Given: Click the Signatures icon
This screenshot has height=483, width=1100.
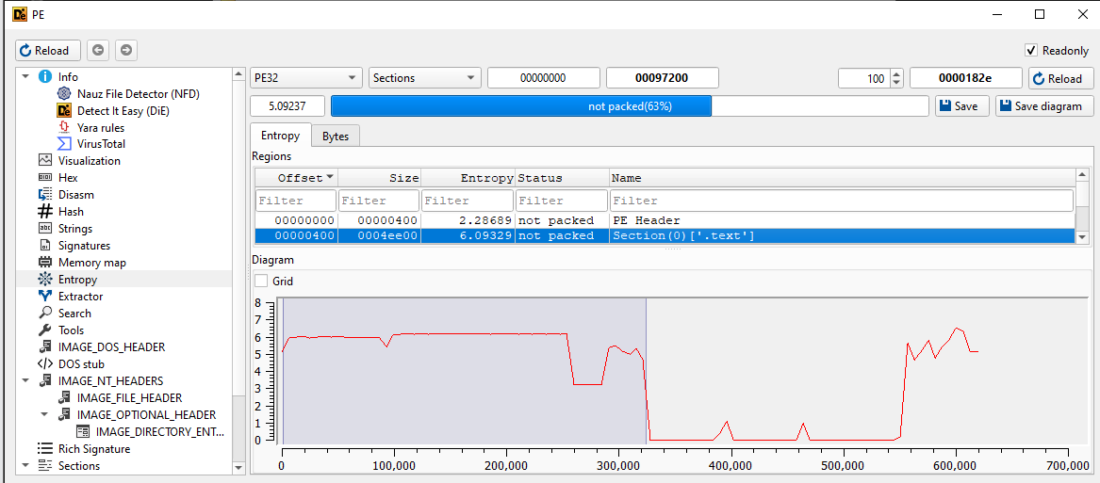Looking at the screenshot, I should pyautogui.click(x=45, y=246).
